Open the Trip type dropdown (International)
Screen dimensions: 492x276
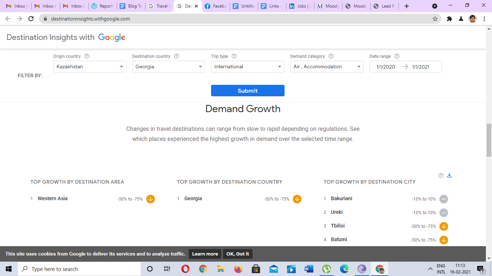coord(248,67)
